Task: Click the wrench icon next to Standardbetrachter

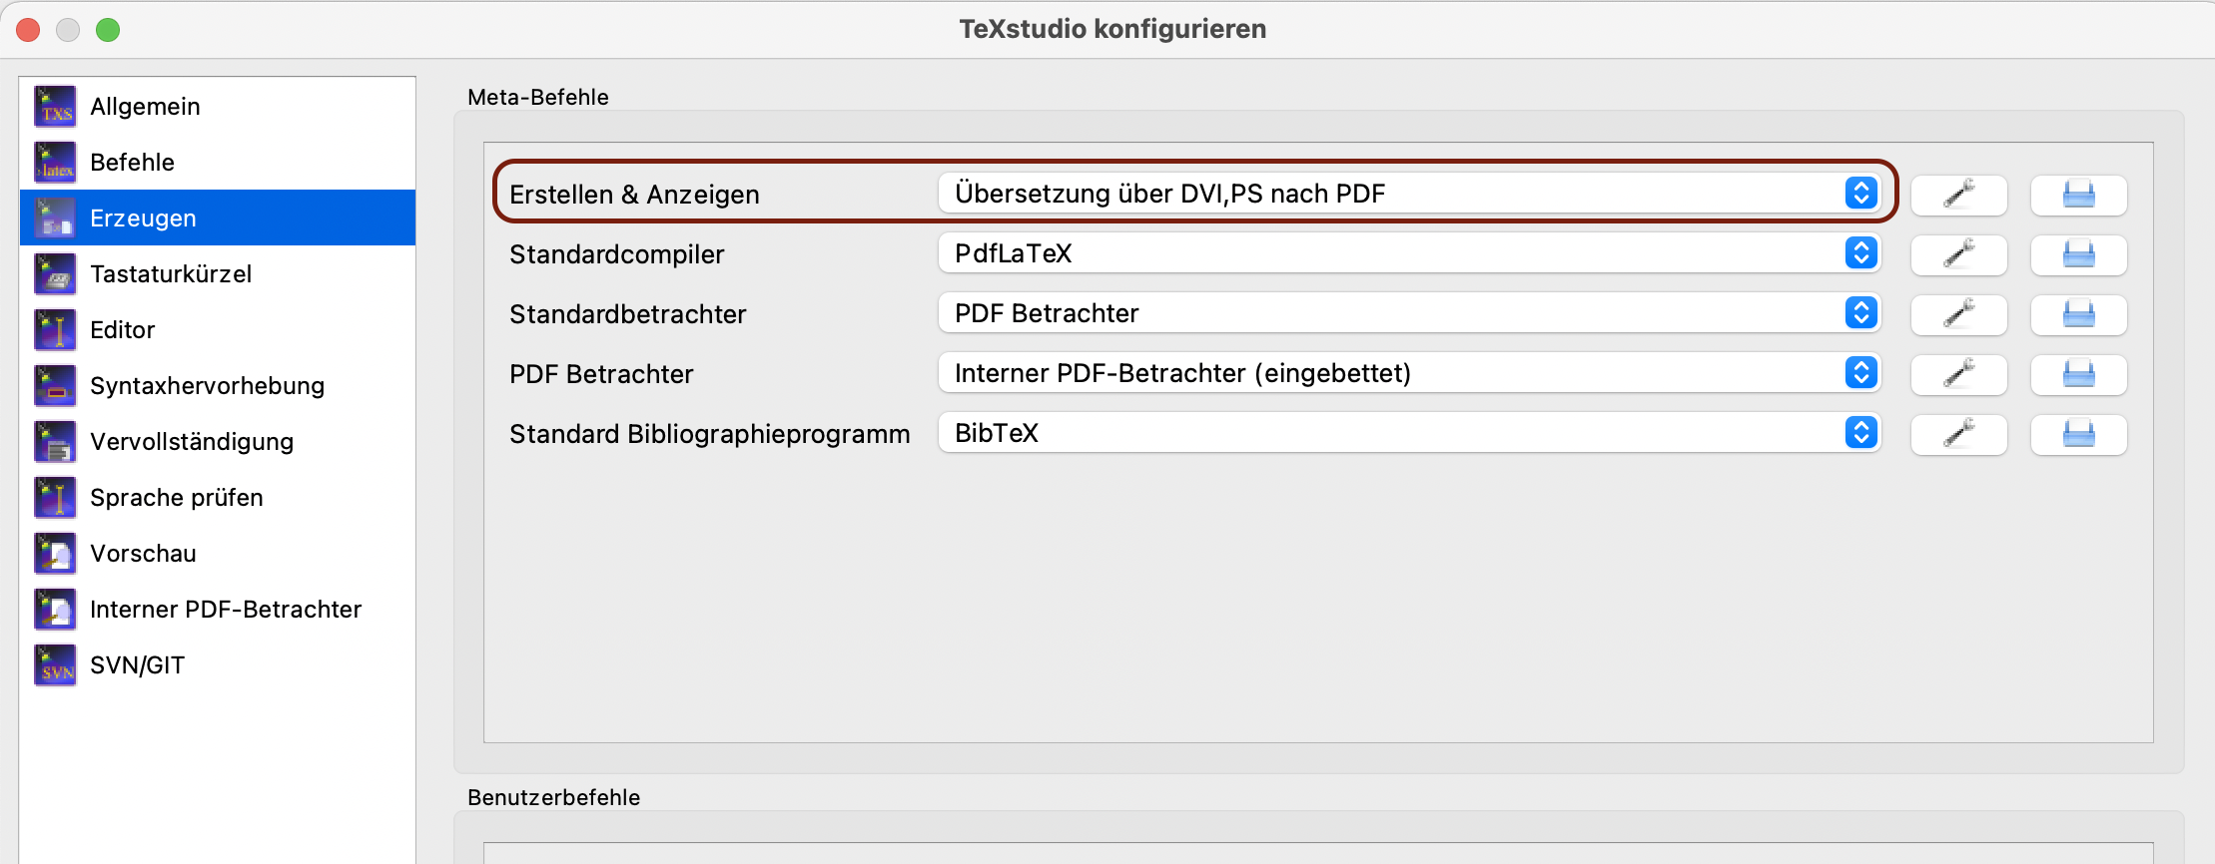Action: click(1958, 314)
